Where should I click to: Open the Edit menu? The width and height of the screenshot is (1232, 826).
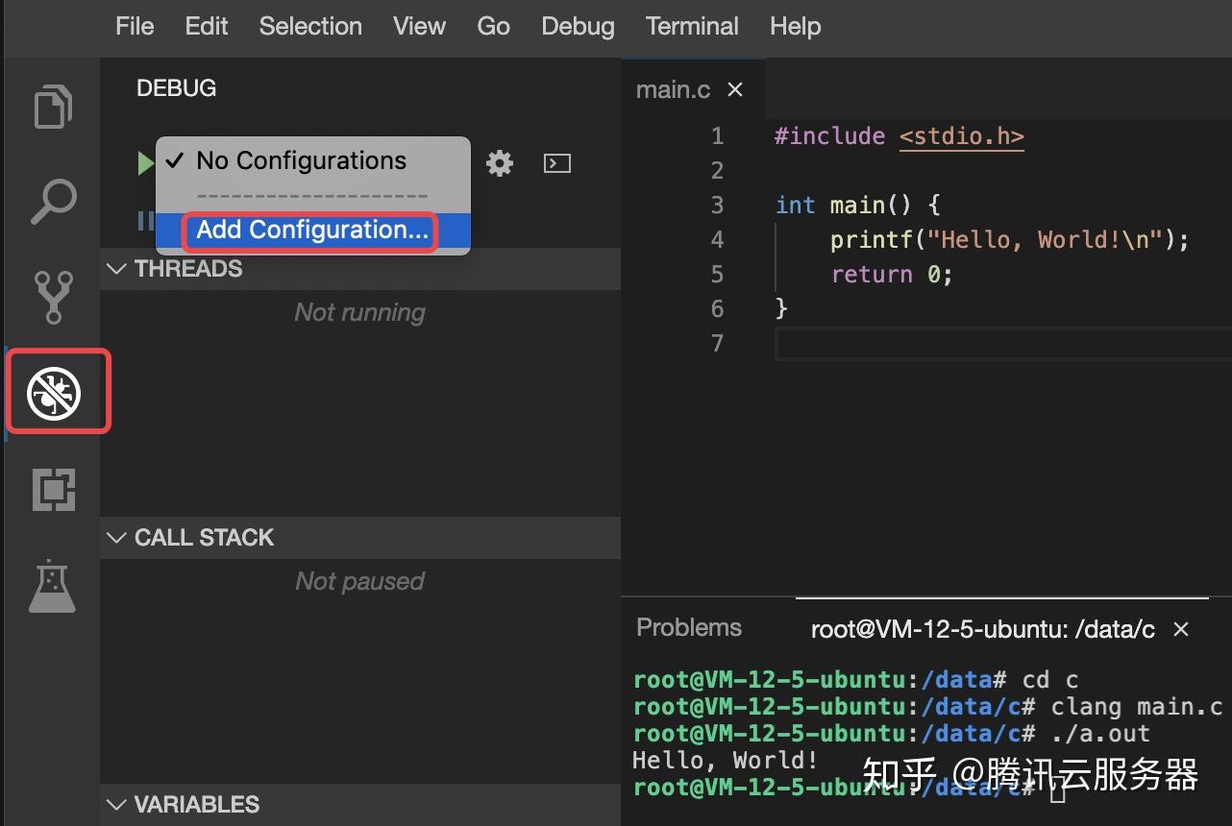pyautogui.click(x=207, y=26)
